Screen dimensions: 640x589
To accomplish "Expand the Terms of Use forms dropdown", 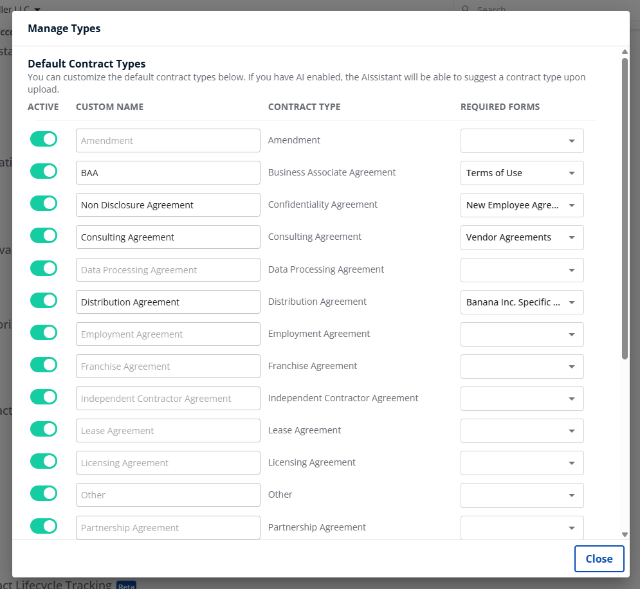I will coord(522,173).
